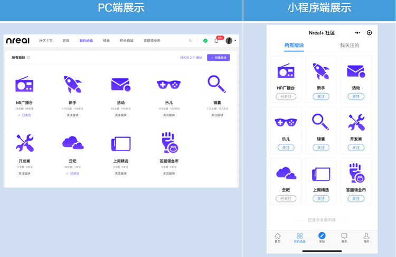
Task: Click 关注版块 under 开发巢 on PC
Action: [x=24, y=173]
